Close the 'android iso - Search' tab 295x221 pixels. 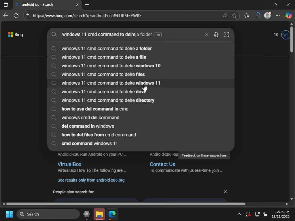click(x=77, y=5)
